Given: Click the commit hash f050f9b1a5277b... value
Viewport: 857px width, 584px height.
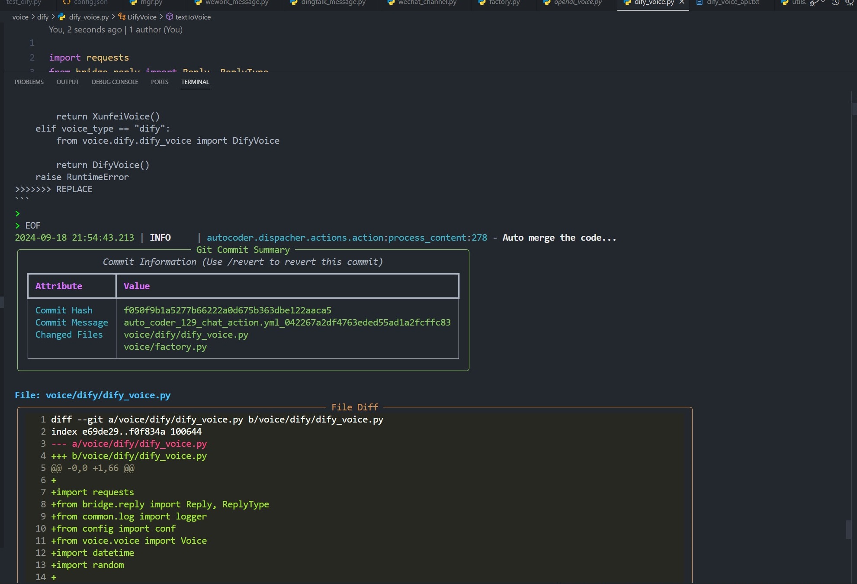Looking at the screenshot, I should click(x=228, y=310).
